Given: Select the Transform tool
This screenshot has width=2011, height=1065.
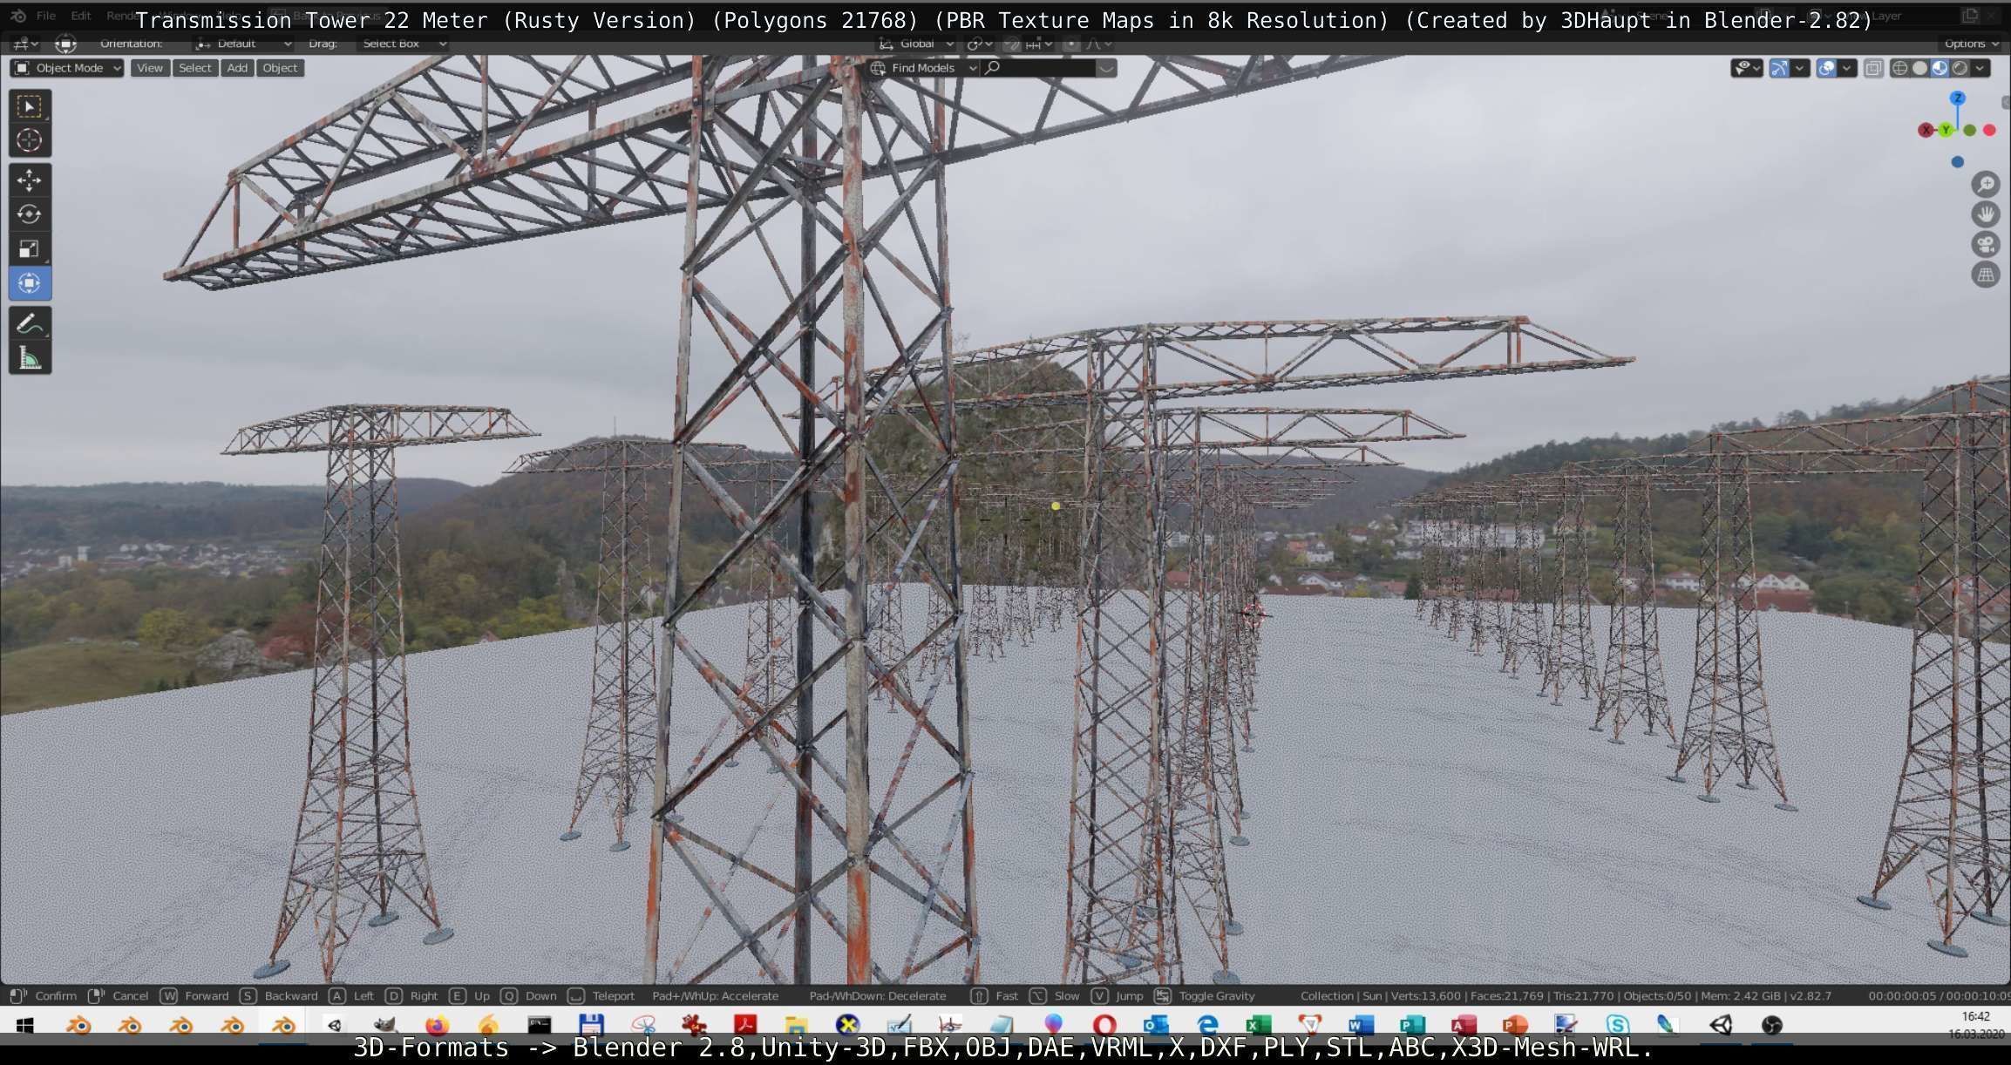Looking at the screenshot, I should 30,283.
